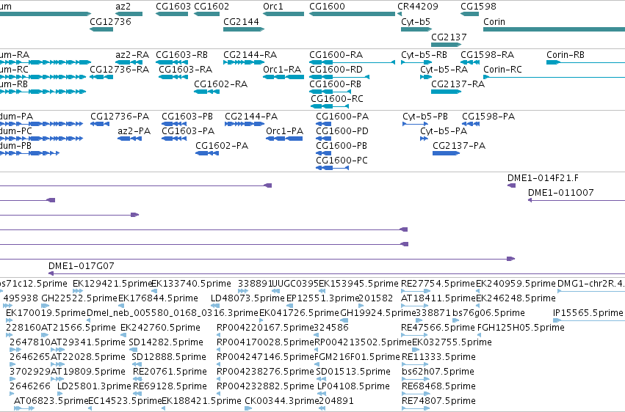This screenshot has width=625, height=412.
Task: Select the Cyt-b5 gene feature
Action: coord(416,29)
